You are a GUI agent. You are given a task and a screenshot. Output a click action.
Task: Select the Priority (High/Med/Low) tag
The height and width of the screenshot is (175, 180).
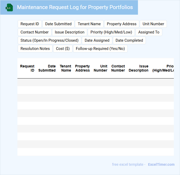(x=111, y=32)
